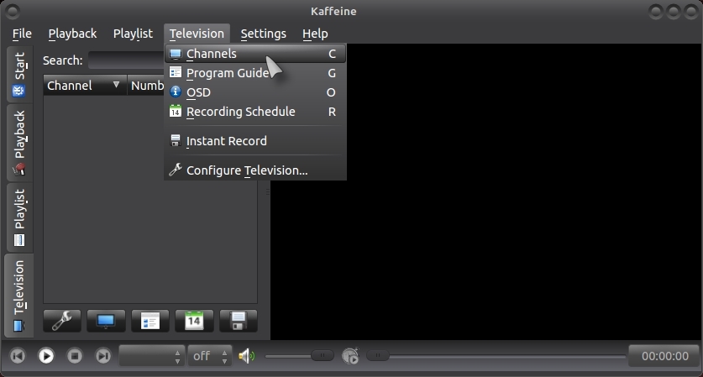703x377 pixels.
Task: Open the Help menu
Action: (315, 34)
